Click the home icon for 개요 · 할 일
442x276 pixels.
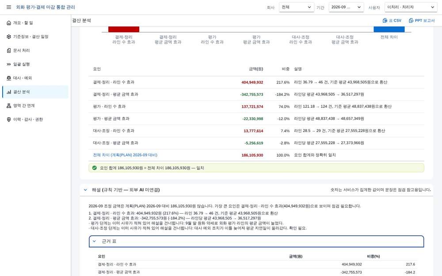(9, 23)
